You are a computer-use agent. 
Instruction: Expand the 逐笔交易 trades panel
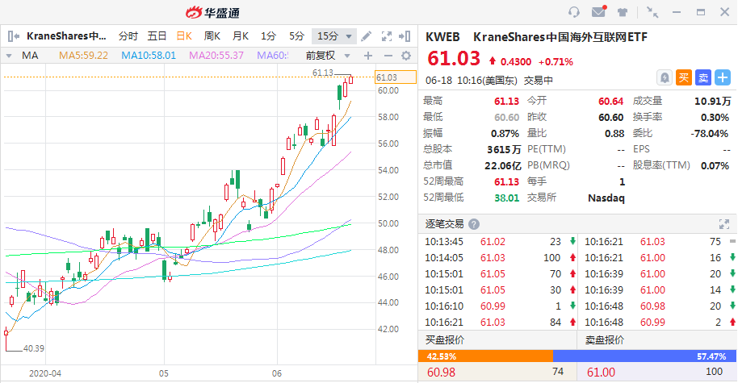pos(724,224)
